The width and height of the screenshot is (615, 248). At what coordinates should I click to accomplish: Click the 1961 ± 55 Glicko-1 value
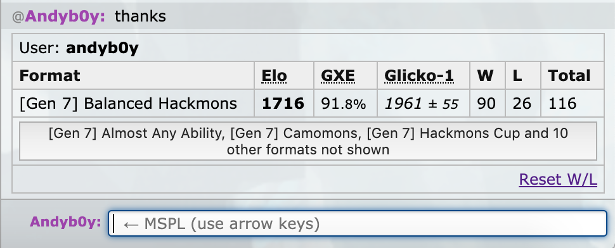(x=422, y=104)
